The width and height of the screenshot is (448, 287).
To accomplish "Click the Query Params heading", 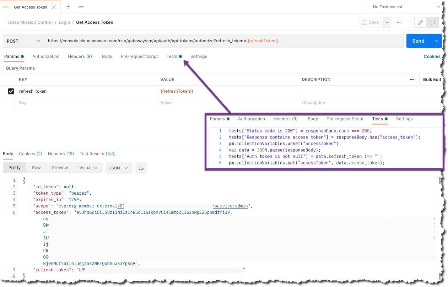I will 20,68.
